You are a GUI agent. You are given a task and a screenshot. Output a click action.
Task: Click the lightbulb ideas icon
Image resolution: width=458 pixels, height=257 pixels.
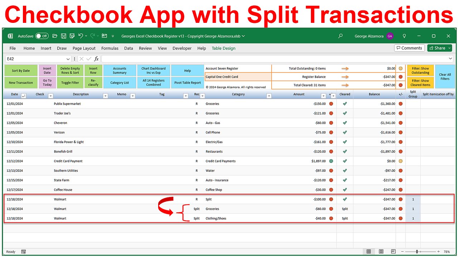tap(404, 36)
